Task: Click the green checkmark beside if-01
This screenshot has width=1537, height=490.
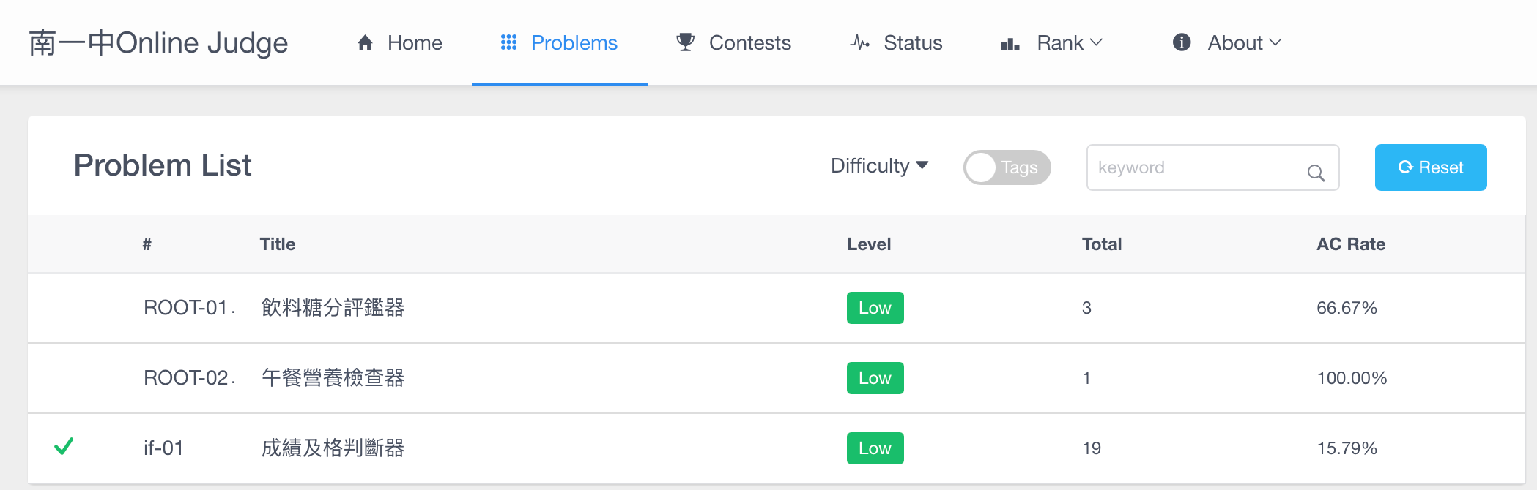Action: click(64, 446)
